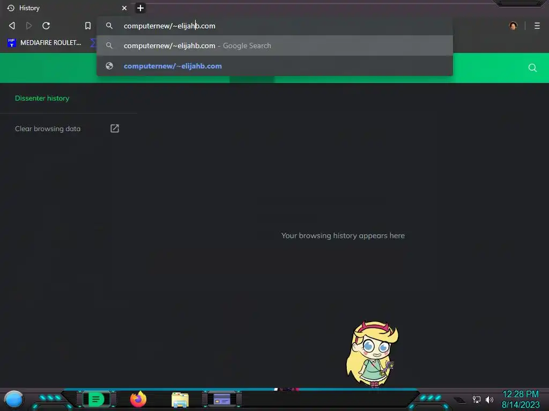Open the computernew/~elijahb.com URL suggestion
Image resolution: width=549 pixels, height=411 pixels.
coord(274,66)
